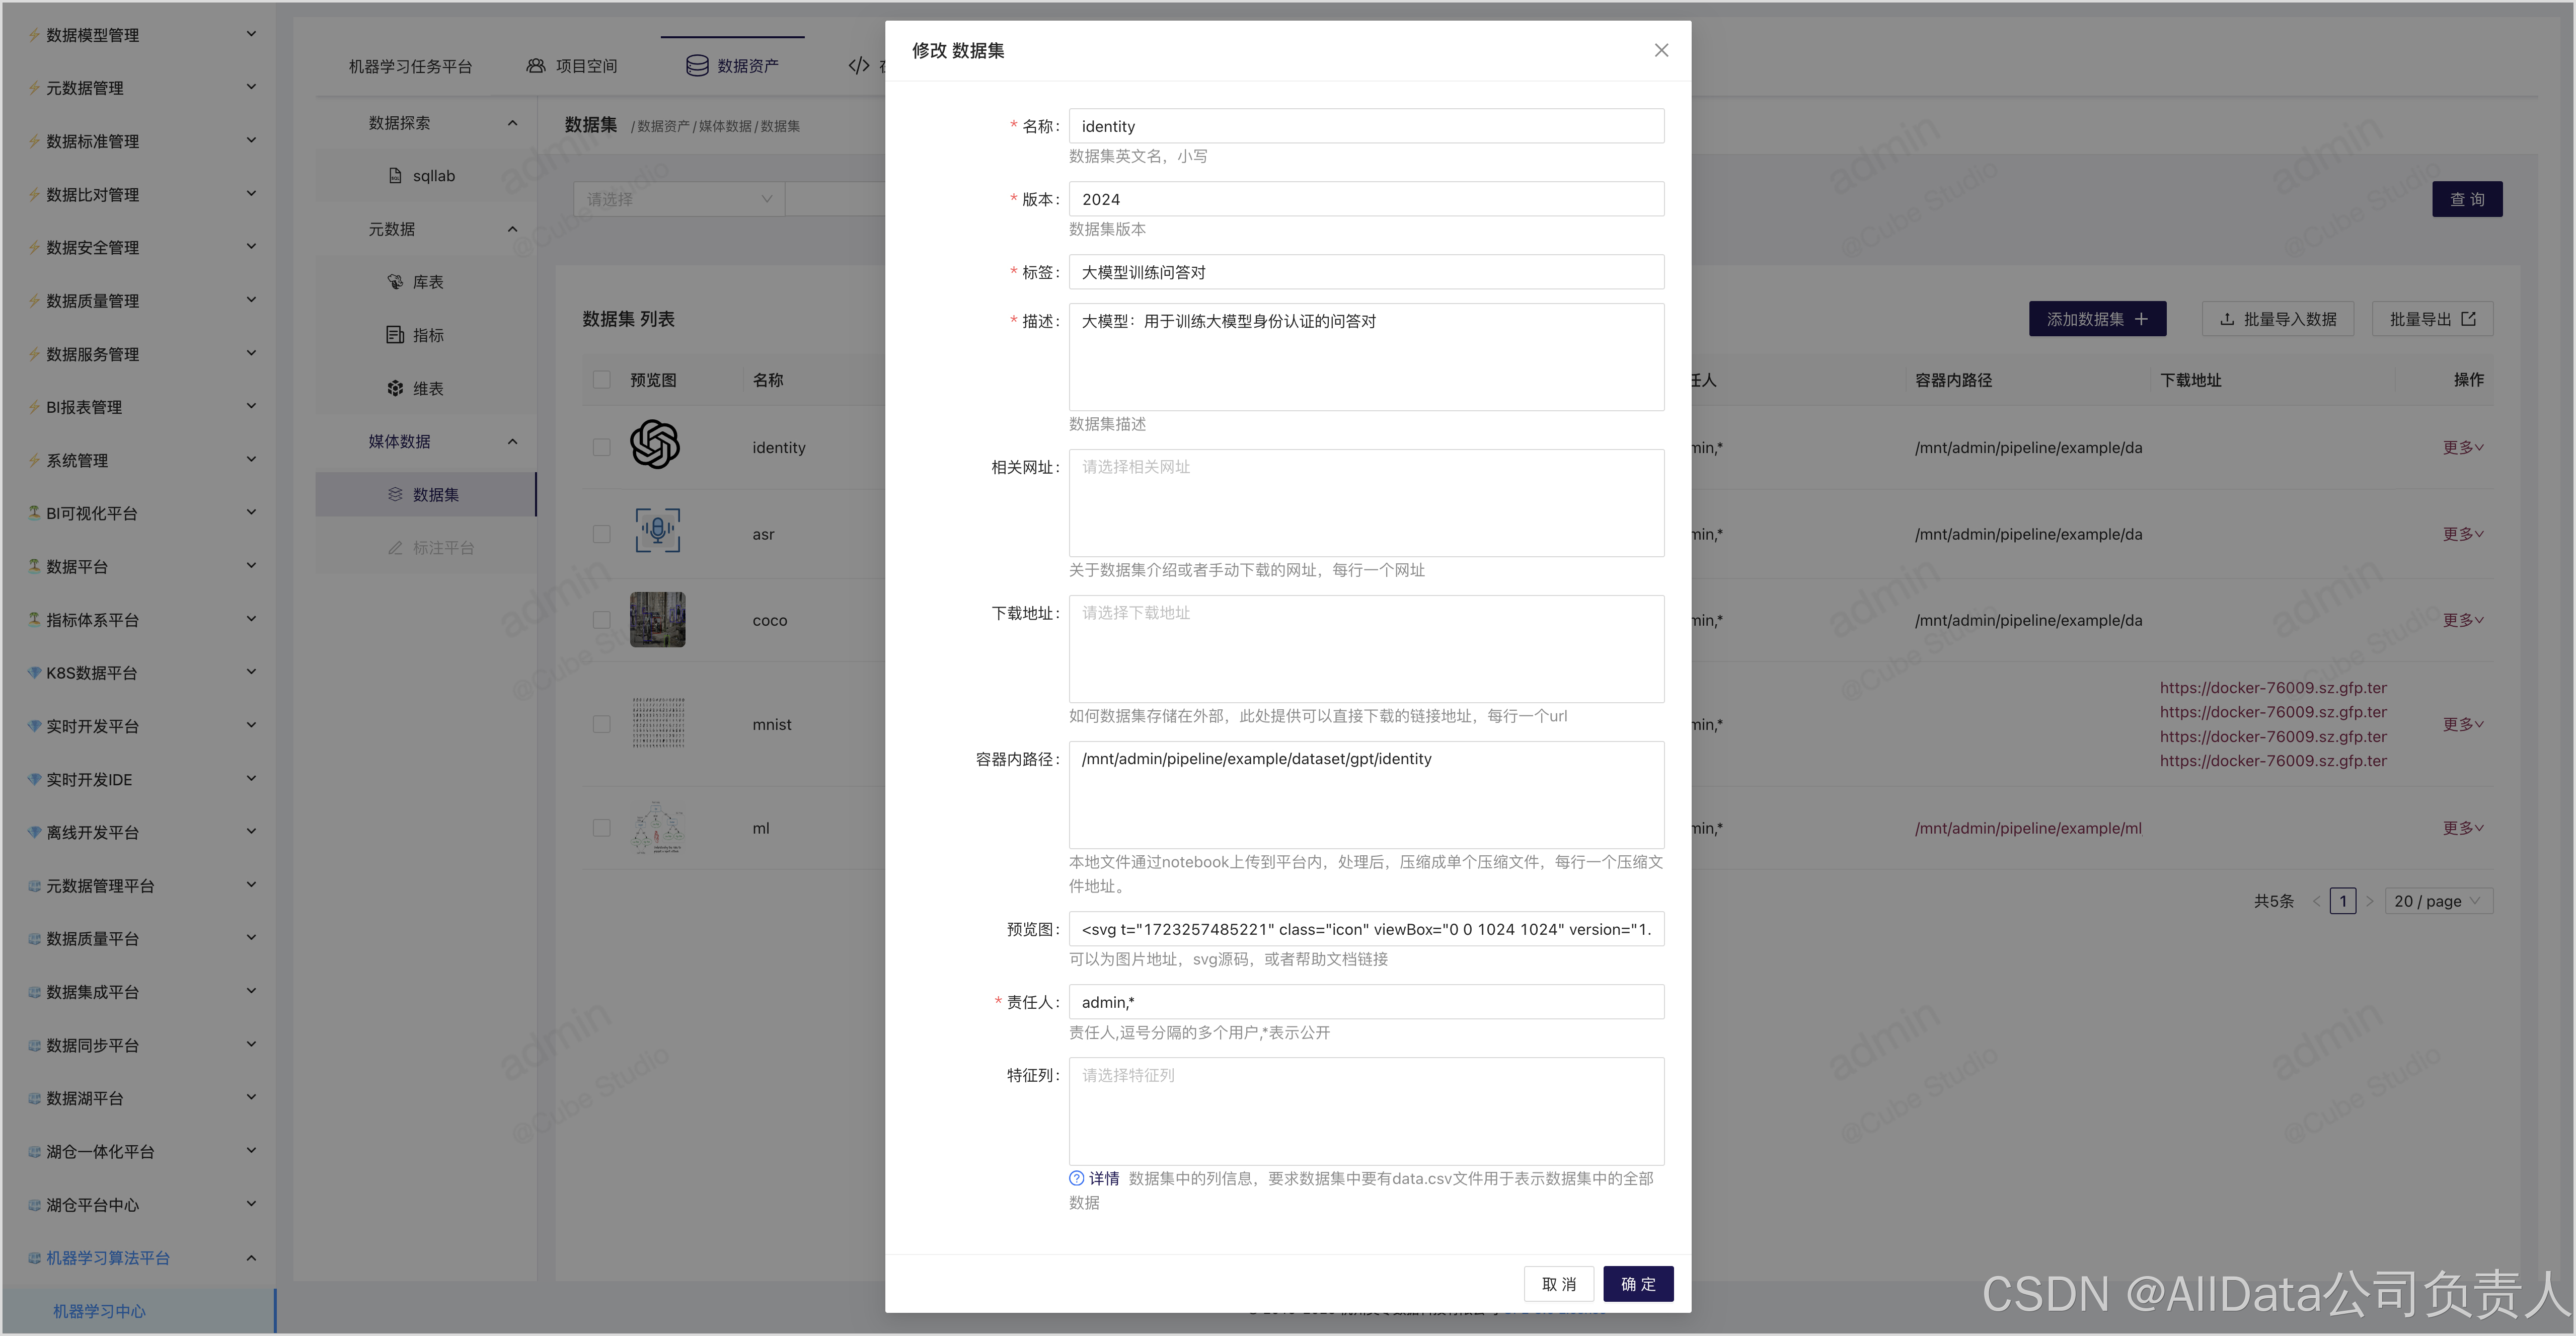Check the coco row checkbox
The height and width of the screenshot is (1336, 2576).
tap(601, 620)
